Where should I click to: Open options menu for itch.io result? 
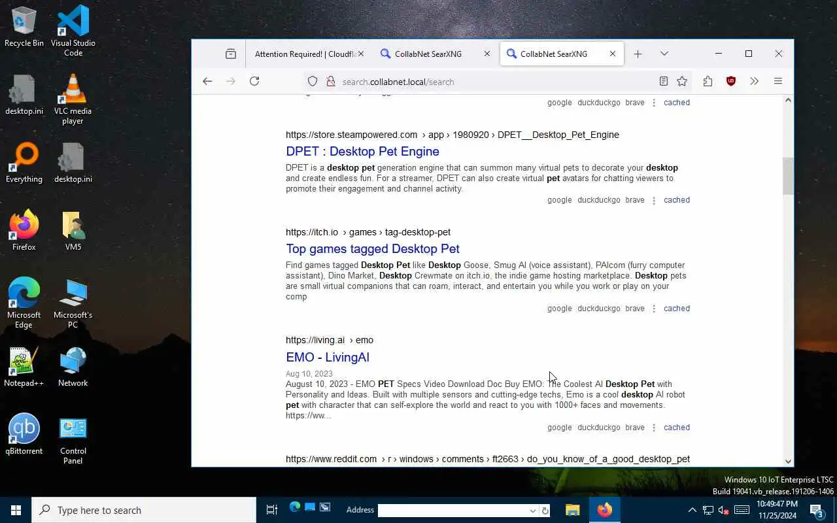coord(653,309)
